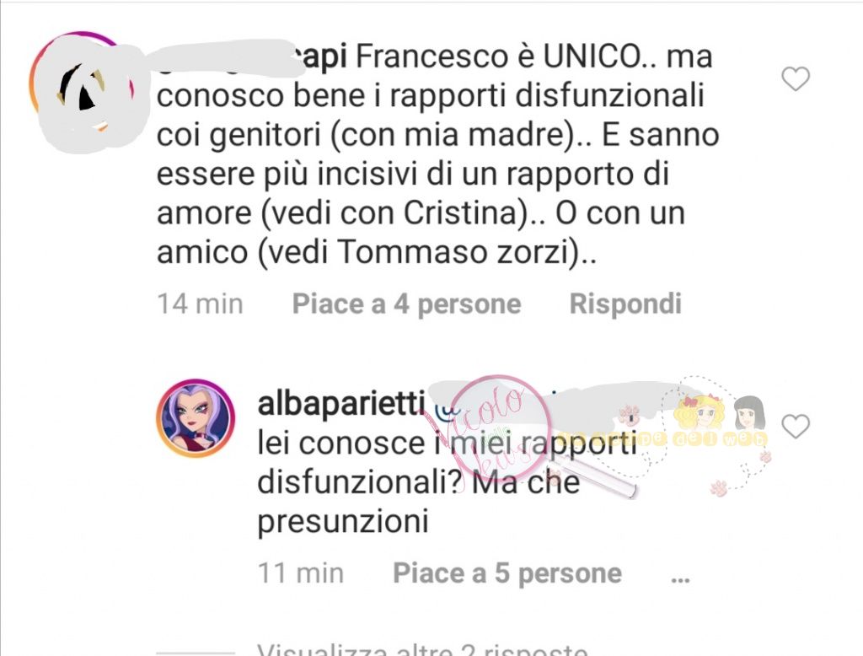The image size is (863, 656).
Task: Open three-dots options on albaparietti's reply
Action: pos(681,578)
